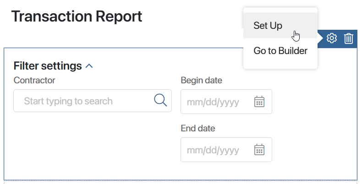Click the Filter settings heading text
The height and width of the screenshot is (184, 362).
48,66
